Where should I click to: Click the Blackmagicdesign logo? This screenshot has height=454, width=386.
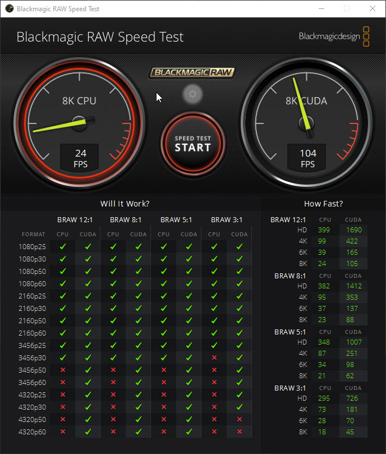(334, 36)
